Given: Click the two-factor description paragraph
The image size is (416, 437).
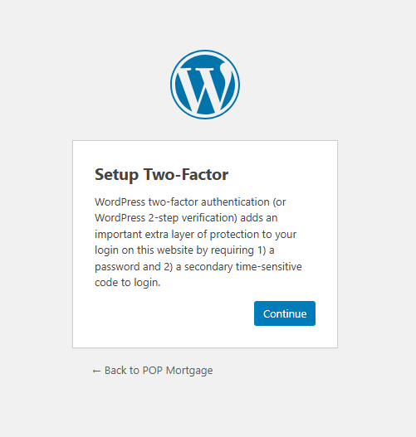Looking at the screenshot, I should [198, 242].
